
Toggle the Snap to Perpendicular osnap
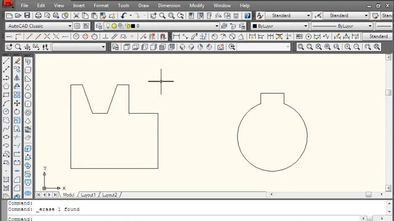tap(105, 37)
